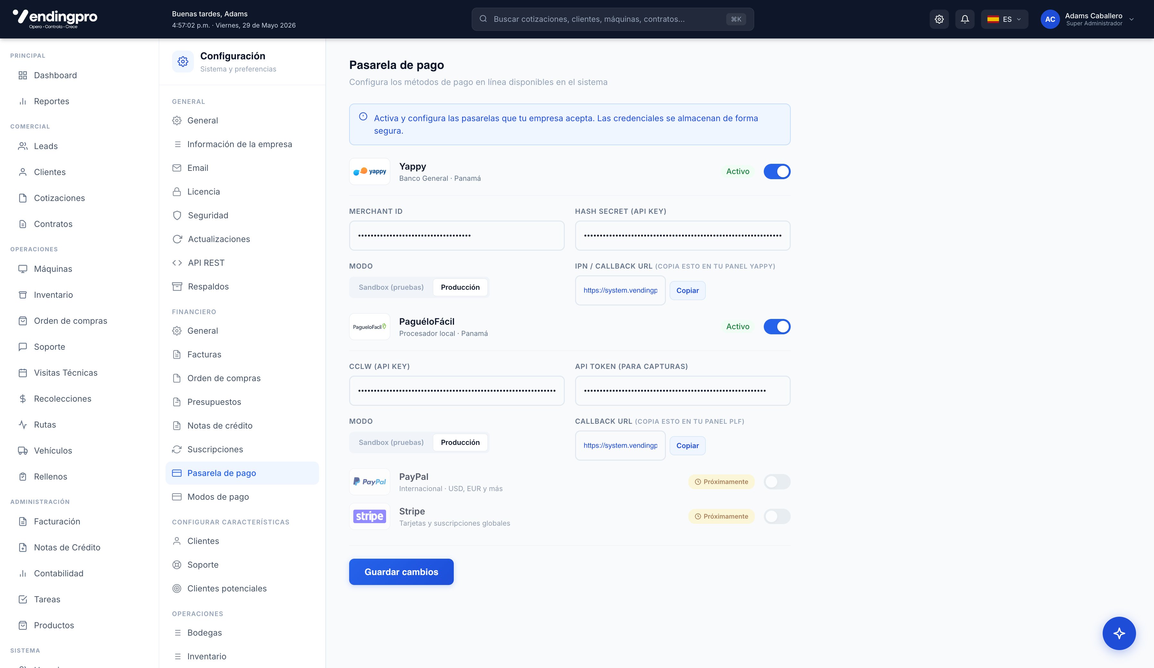Image resolution: width=1154 pixels, height=668 pixels.
Task: Click the Recolecciones dollar icon
Action: [22, 399]
